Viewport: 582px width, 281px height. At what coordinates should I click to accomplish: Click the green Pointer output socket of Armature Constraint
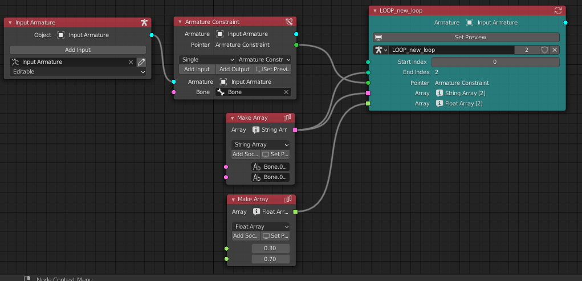[296, 45]
